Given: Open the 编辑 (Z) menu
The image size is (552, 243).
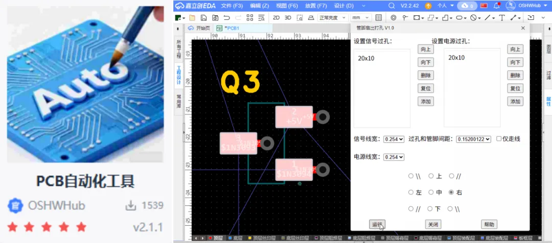Looking at the screenshot, I should [260, 6].
